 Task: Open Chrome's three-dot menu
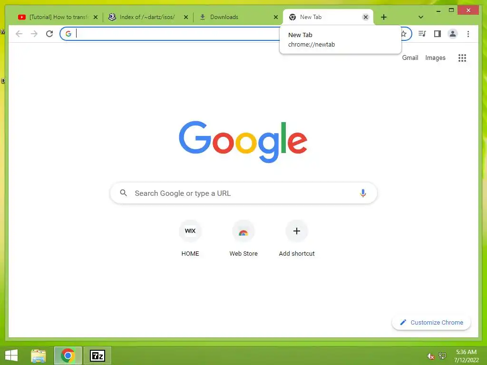tap(468, 34)
